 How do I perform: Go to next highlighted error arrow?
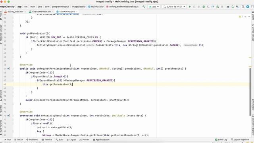point(249,17)
